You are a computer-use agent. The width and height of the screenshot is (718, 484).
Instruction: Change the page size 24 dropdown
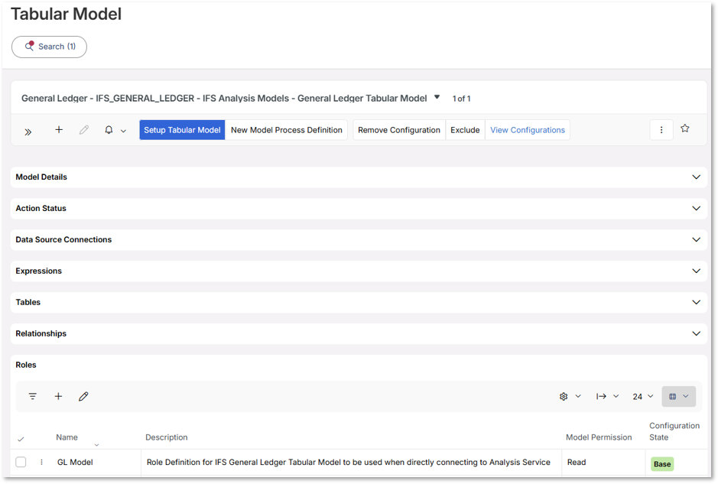[x=642, y=397]
